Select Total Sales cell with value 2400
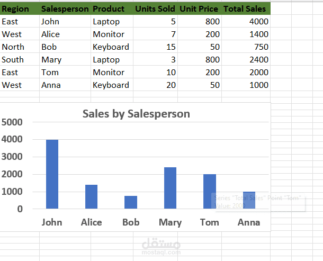 (258, 60)
